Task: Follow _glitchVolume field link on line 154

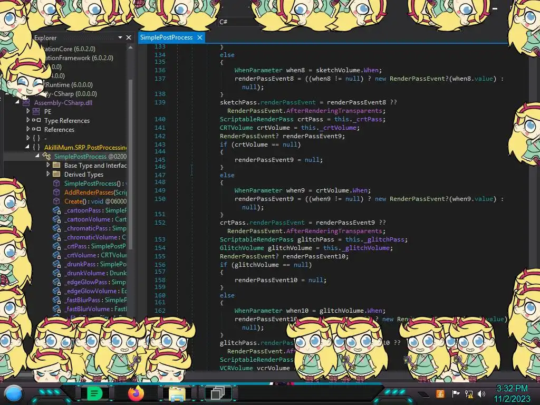Action: coord(367,248)
